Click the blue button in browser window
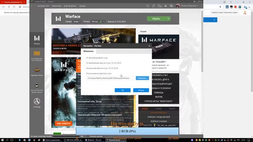Screen dimensions: 253x142 [x=210, y=20]
